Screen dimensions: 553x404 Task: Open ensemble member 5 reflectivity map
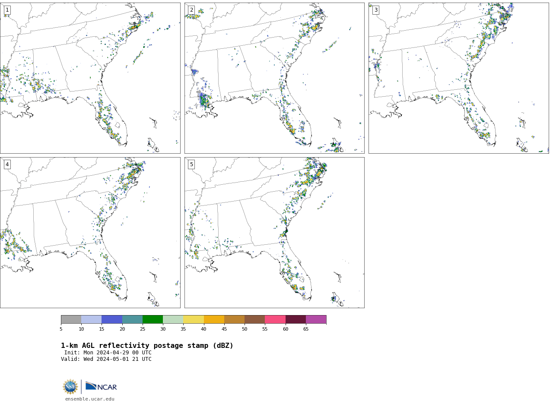[x=274, y=233]
